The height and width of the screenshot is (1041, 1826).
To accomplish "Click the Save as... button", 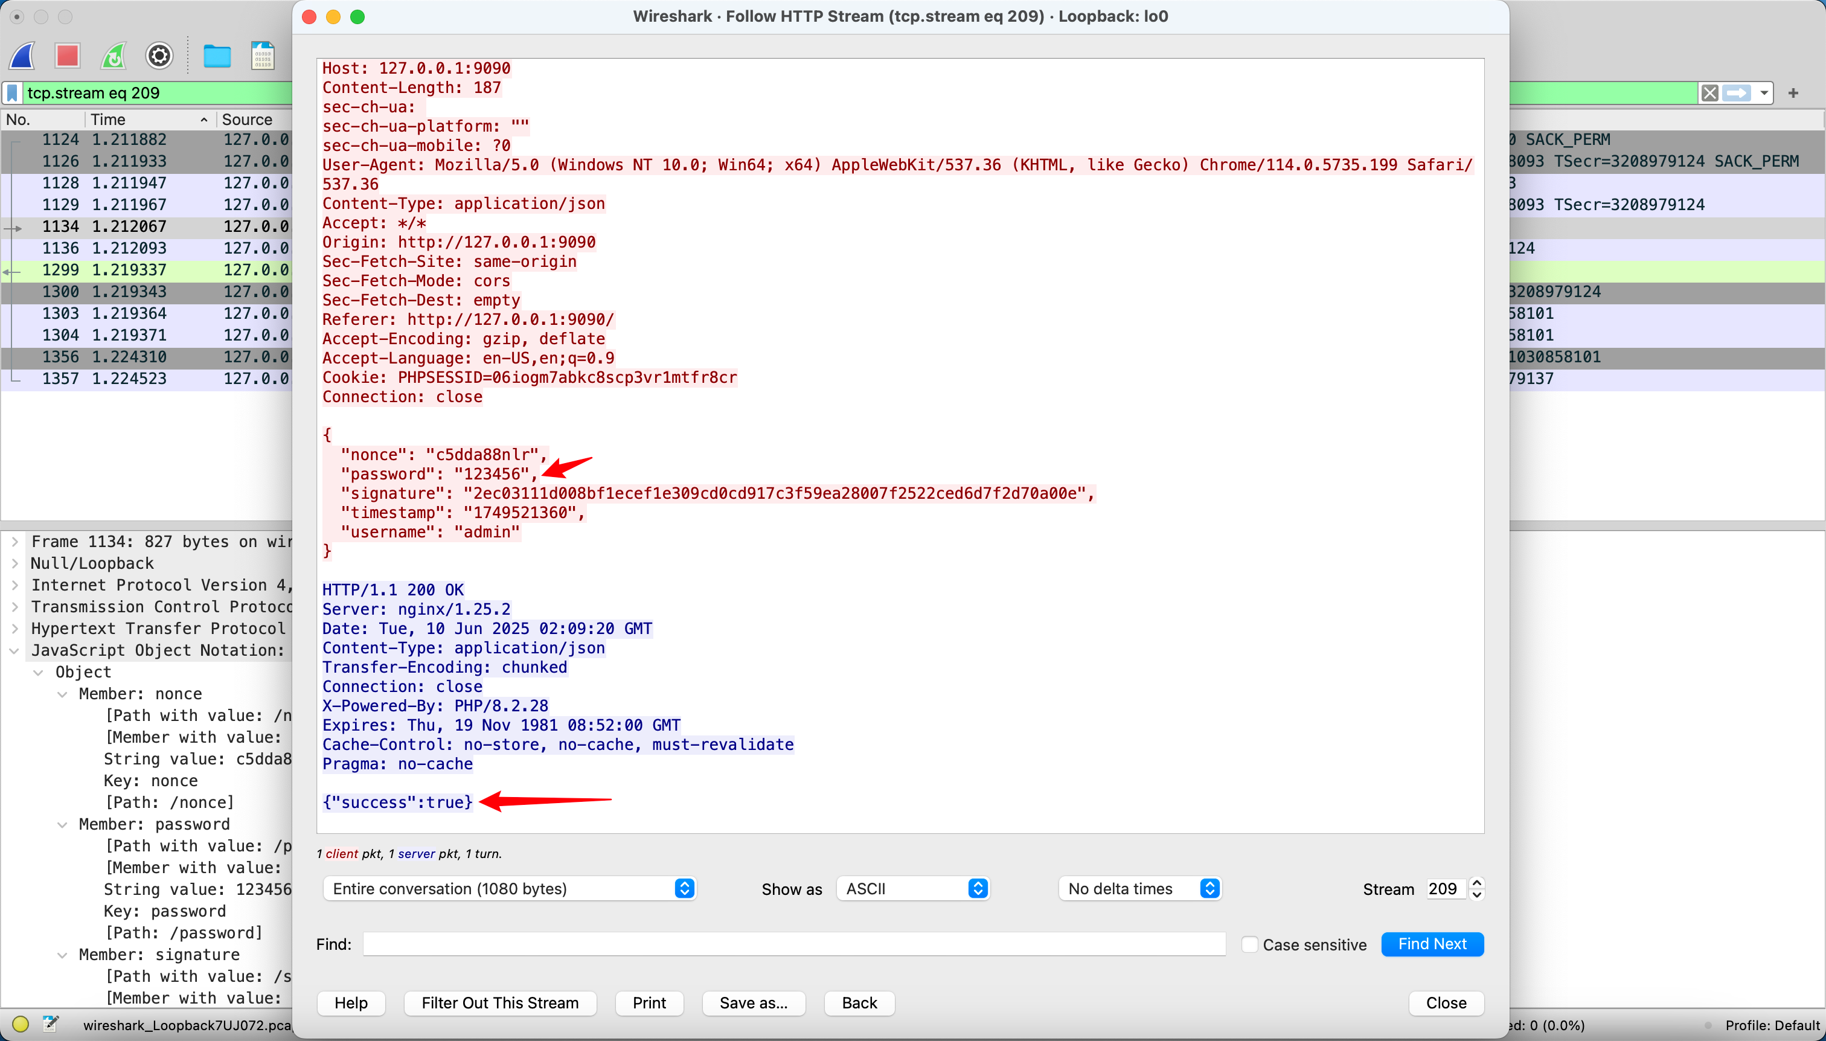I will [x=754, y=1002].
